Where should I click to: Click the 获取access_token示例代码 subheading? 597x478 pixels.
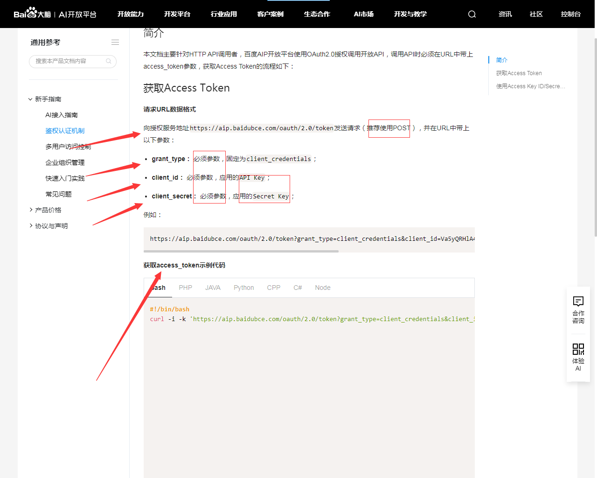[x=184, y=265]
